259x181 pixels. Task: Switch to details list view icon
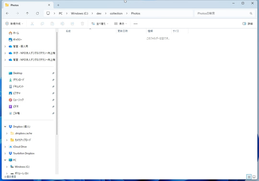249,177
